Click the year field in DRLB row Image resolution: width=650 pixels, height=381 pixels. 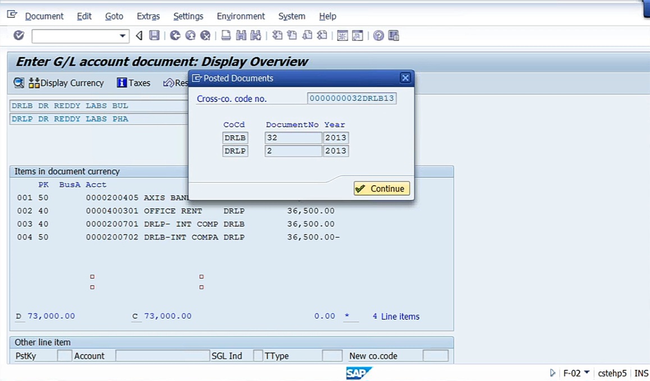(x=336, y=137)
